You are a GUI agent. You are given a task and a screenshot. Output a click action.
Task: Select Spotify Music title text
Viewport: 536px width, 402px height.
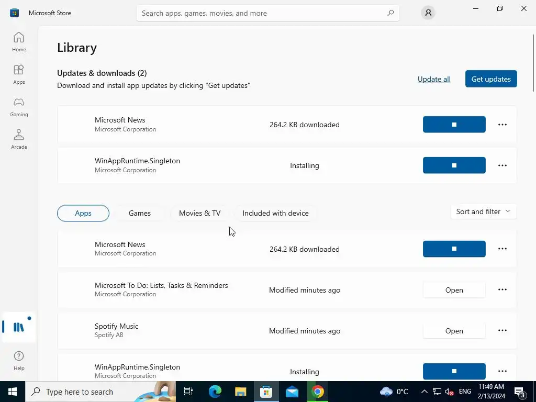click(117, 326)
